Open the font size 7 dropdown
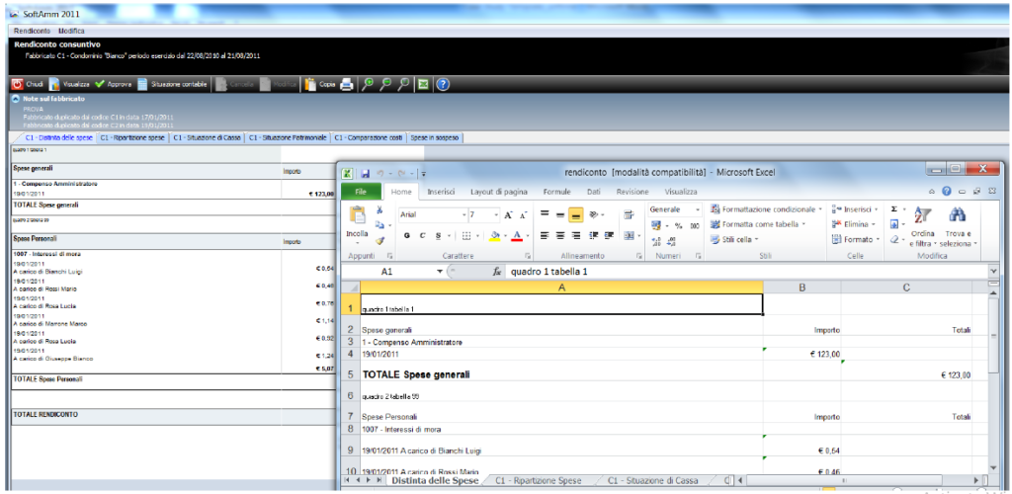The height and width of the screenshot is (494, 1012). pos(496,214)
